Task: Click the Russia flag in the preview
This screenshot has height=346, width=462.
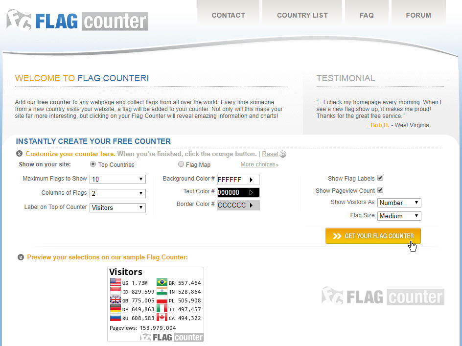Action: [115, 318]
